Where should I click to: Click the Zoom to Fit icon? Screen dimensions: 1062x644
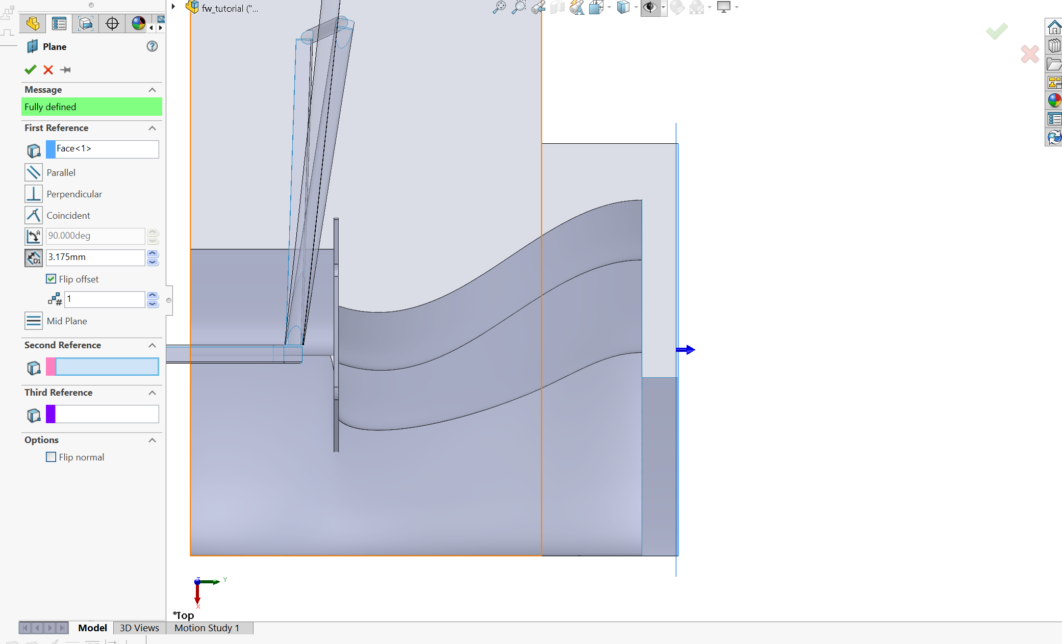point(499,7)
